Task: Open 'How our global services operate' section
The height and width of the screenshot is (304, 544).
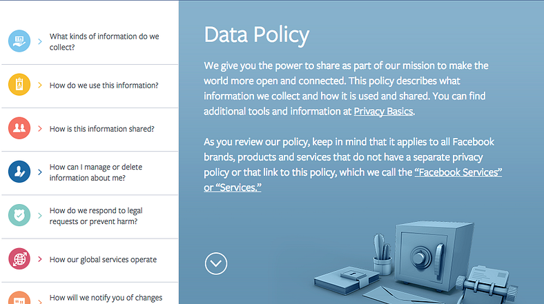Action: (x=103, y=260)
